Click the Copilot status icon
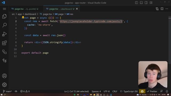Image resolution: width=171 pixels, height=96 pixels. (142, 91)
